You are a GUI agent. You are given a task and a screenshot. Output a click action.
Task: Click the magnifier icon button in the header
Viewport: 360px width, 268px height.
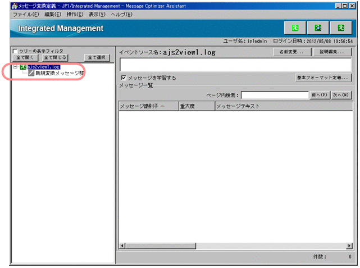pos(318,28)
